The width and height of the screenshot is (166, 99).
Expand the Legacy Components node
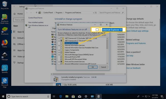tap(59, 50)
